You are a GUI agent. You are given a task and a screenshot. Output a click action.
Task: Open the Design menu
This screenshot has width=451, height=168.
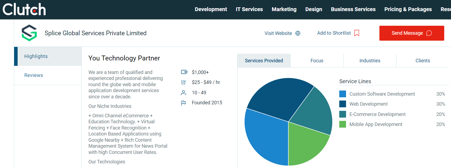pos(314,9)
